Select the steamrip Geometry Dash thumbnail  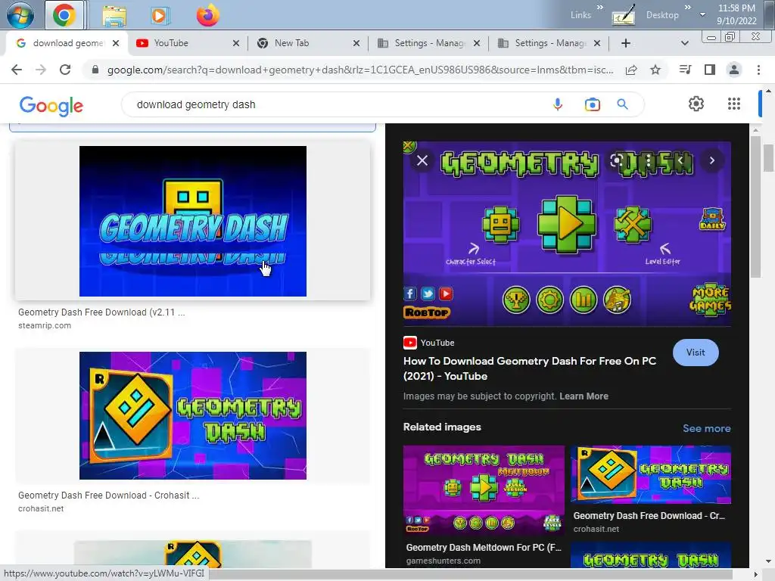coord(193,221)
